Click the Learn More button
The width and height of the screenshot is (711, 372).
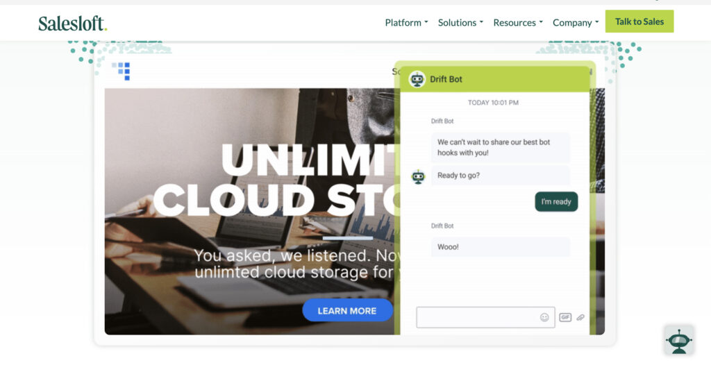(347, 310)
